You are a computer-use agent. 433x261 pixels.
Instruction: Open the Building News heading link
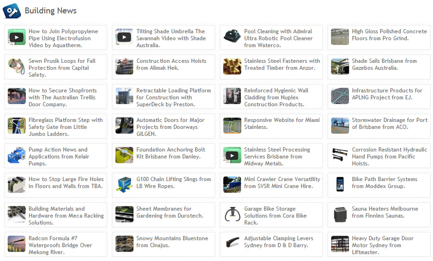pos(50,11)
